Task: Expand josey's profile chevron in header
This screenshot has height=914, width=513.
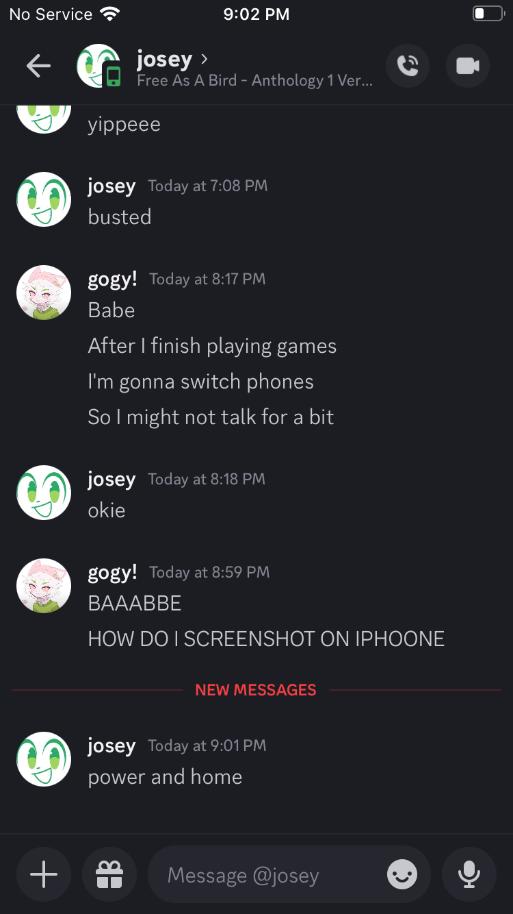Action: click(204, 59)
